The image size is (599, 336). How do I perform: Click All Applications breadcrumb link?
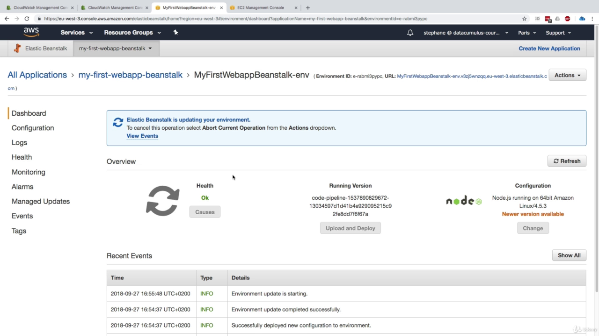click(37, 75)
